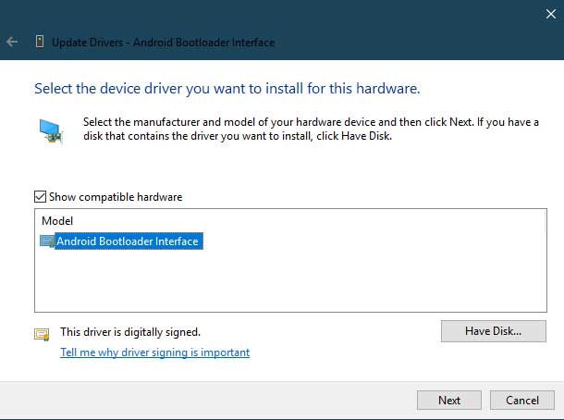Click the Show compatible hardware label

click(116, 197)
